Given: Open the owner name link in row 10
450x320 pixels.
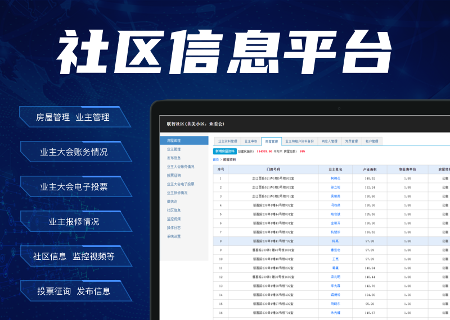Looking at the screenshot, I should tap(335, 259).
